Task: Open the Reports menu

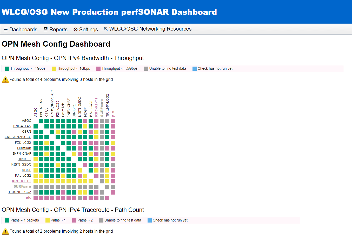Action: pos(55,30)
